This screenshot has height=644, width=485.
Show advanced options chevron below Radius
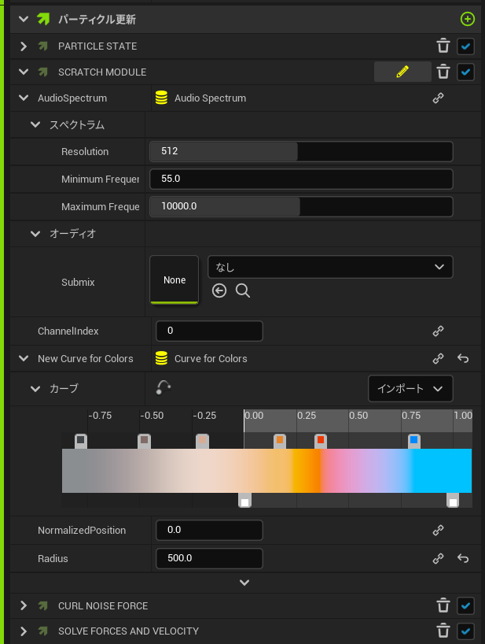click(x=244, y=583)
